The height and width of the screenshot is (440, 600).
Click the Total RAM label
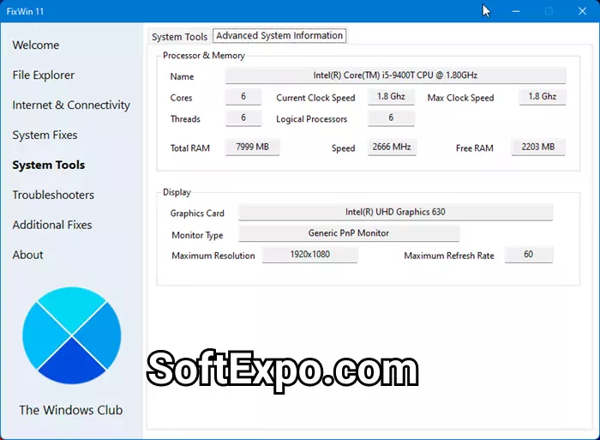190,148
